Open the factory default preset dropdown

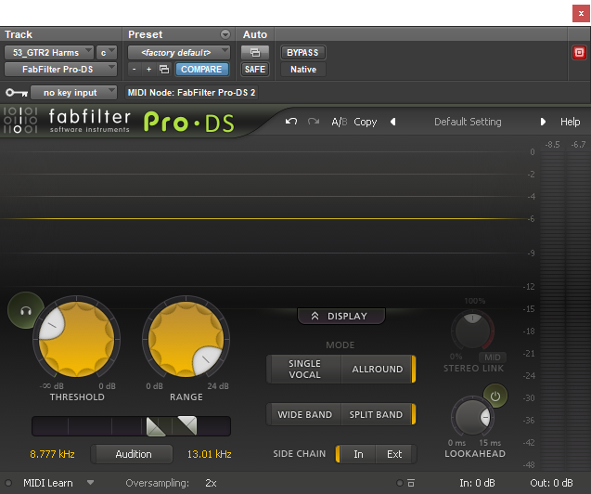pyautogui.click(x=179, y=52)
